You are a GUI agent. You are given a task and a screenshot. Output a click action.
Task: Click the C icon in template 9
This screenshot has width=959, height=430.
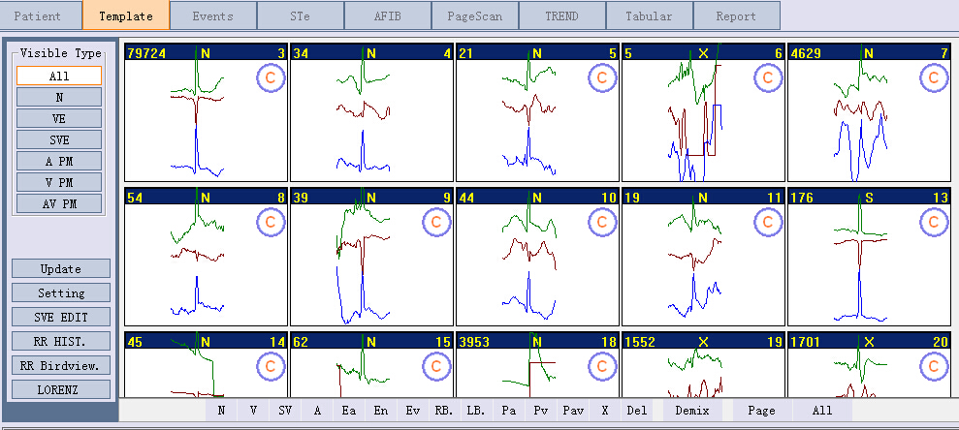coord(435,222)
